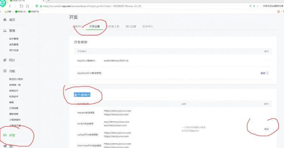This screenshot has height=148, width=284.
Task: Open 物流助手 in the sidebar
Action: 14,96
